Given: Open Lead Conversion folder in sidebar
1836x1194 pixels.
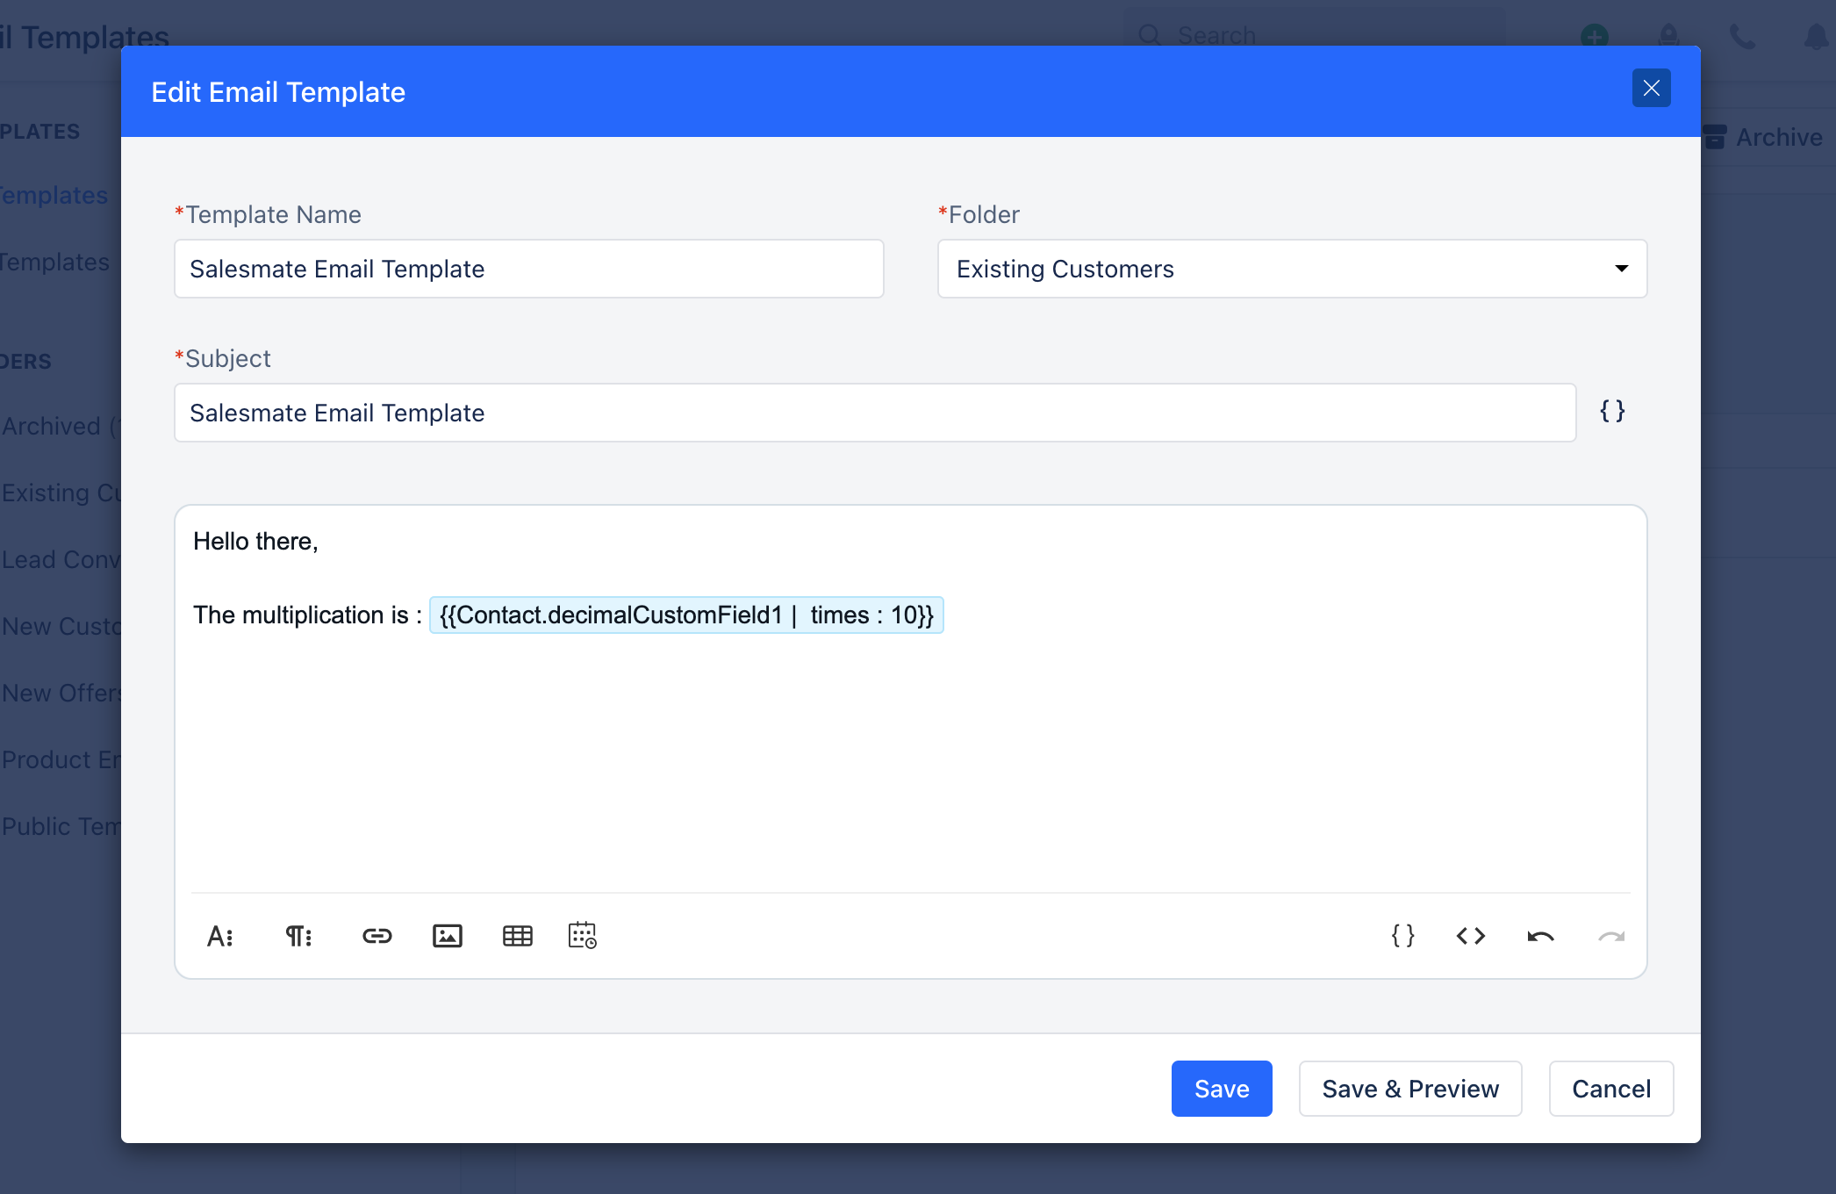Looking at the screenshot, I should click(61, 559).
